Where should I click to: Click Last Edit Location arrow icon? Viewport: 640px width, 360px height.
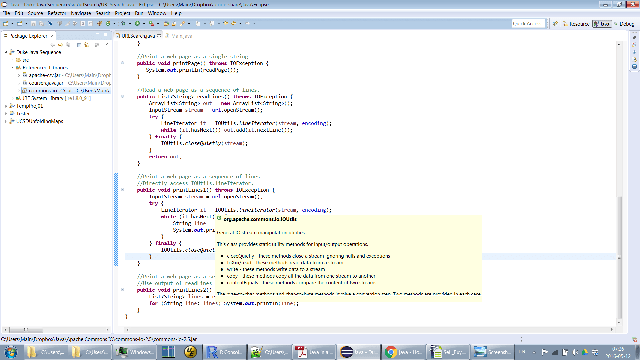click(x=226, y=23)
